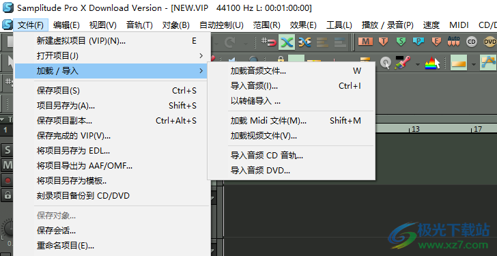Toggle track 1 lock icon

[x=7, y=195]
